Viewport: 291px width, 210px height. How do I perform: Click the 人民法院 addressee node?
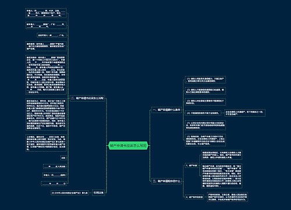tap(55, 167)
